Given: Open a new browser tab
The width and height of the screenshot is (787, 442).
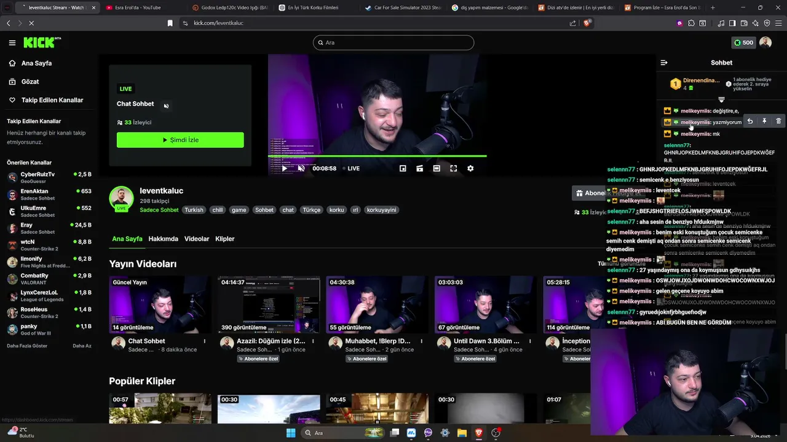Looking at the screenshot, I should (713, 7).
